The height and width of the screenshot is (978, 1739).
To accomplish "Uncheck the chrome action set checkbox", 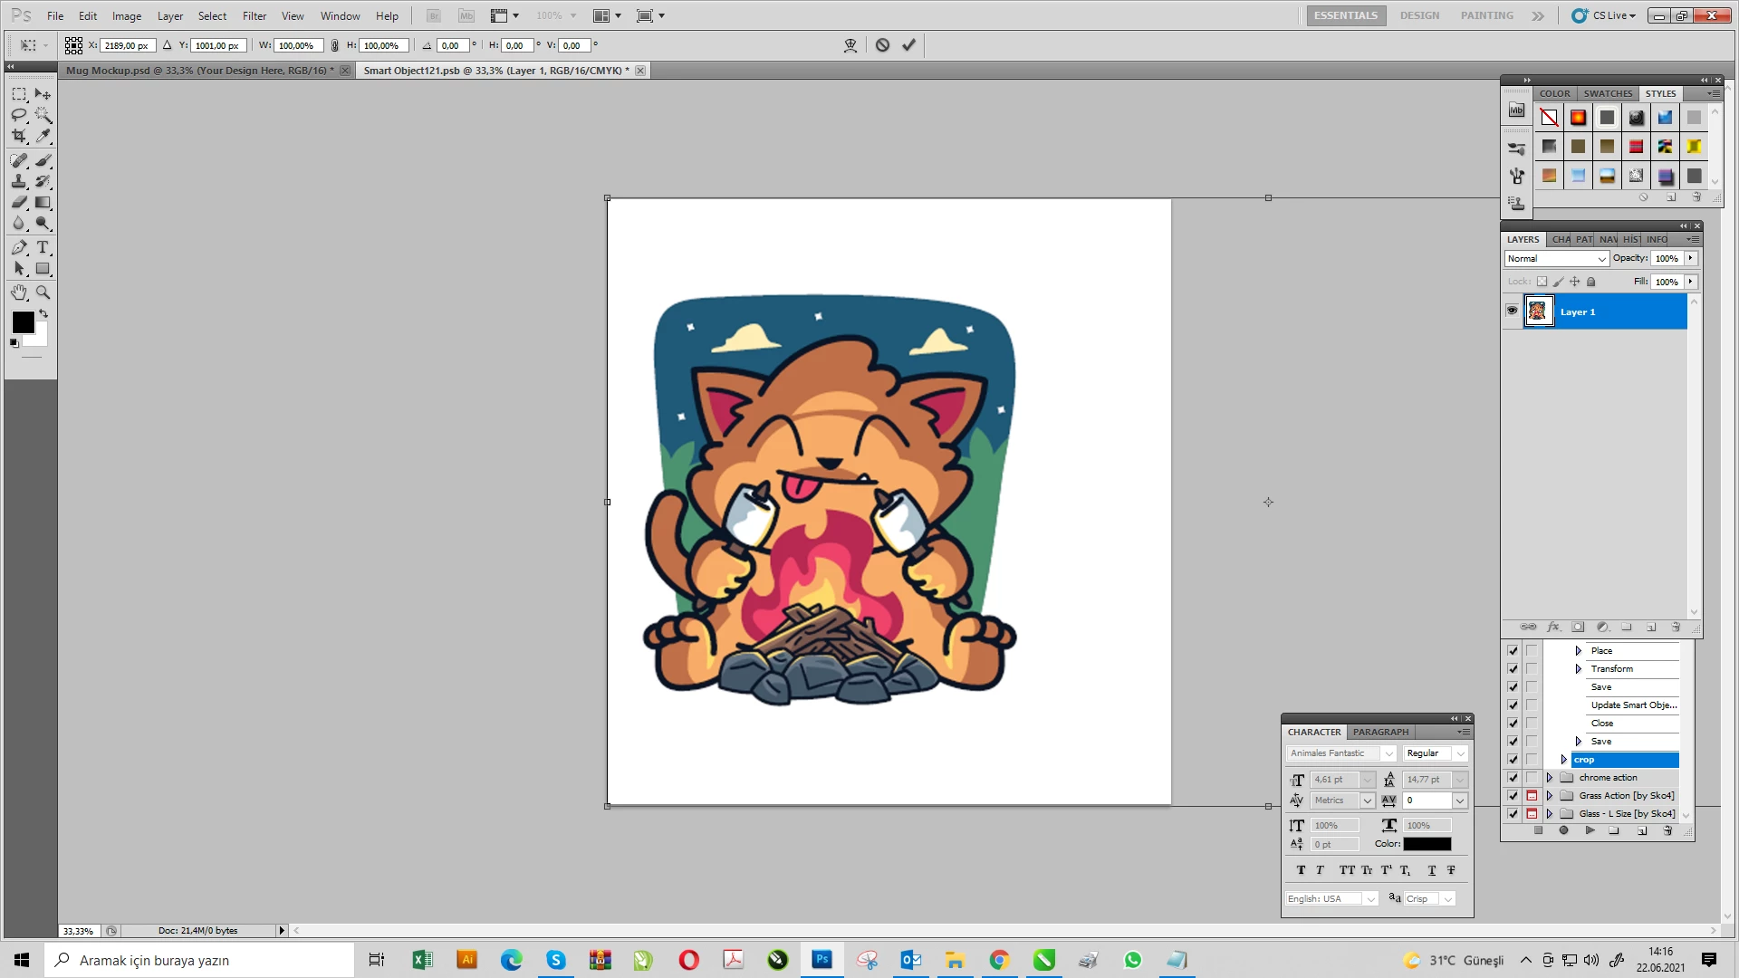I will (x=1513, y=778).
